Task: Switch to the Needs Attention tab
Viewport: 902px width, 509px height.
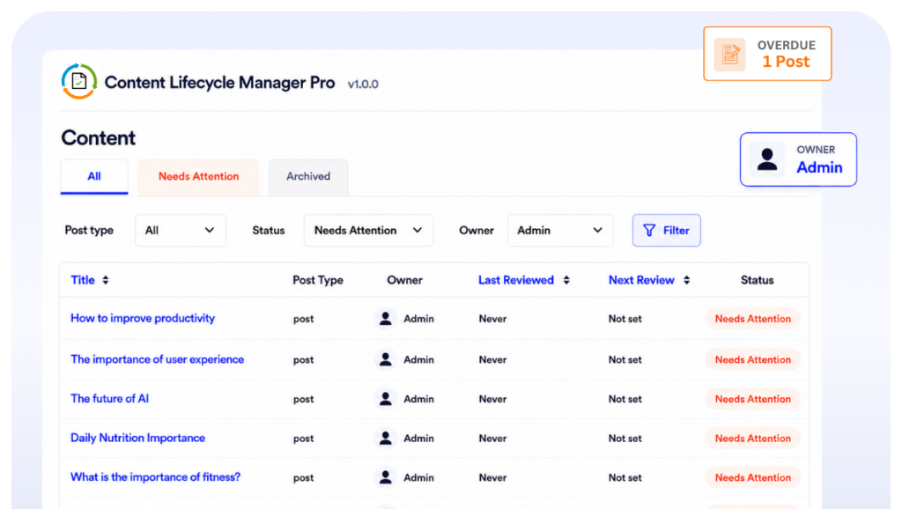Action: [x=198, y=177]
